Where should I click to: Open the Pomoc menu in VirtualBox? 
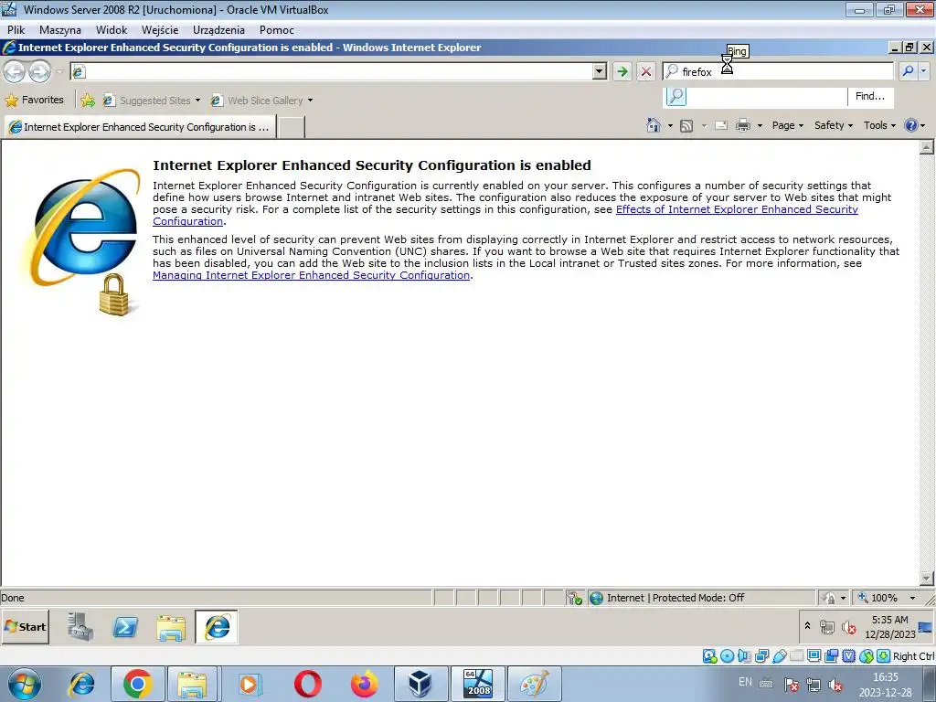tap(276, 30)
